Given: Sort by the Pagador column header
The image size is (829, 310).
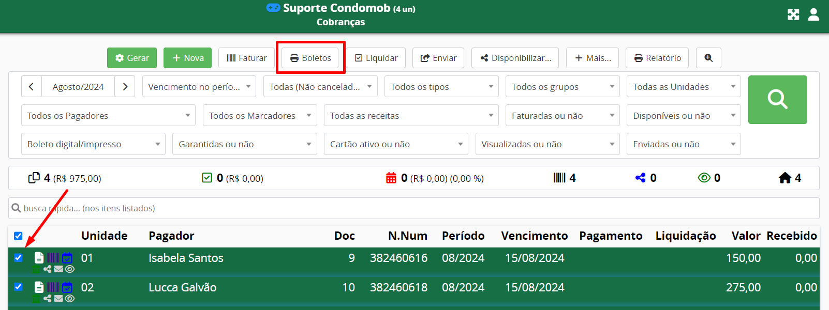Looking at the screenshot, I should pos(171,236).
